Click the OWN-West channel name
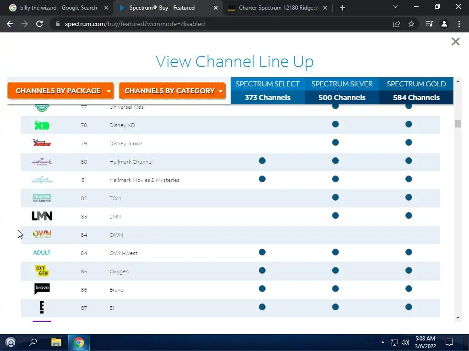The height and width of the screenshot is (351, 469). pos(124,253)
